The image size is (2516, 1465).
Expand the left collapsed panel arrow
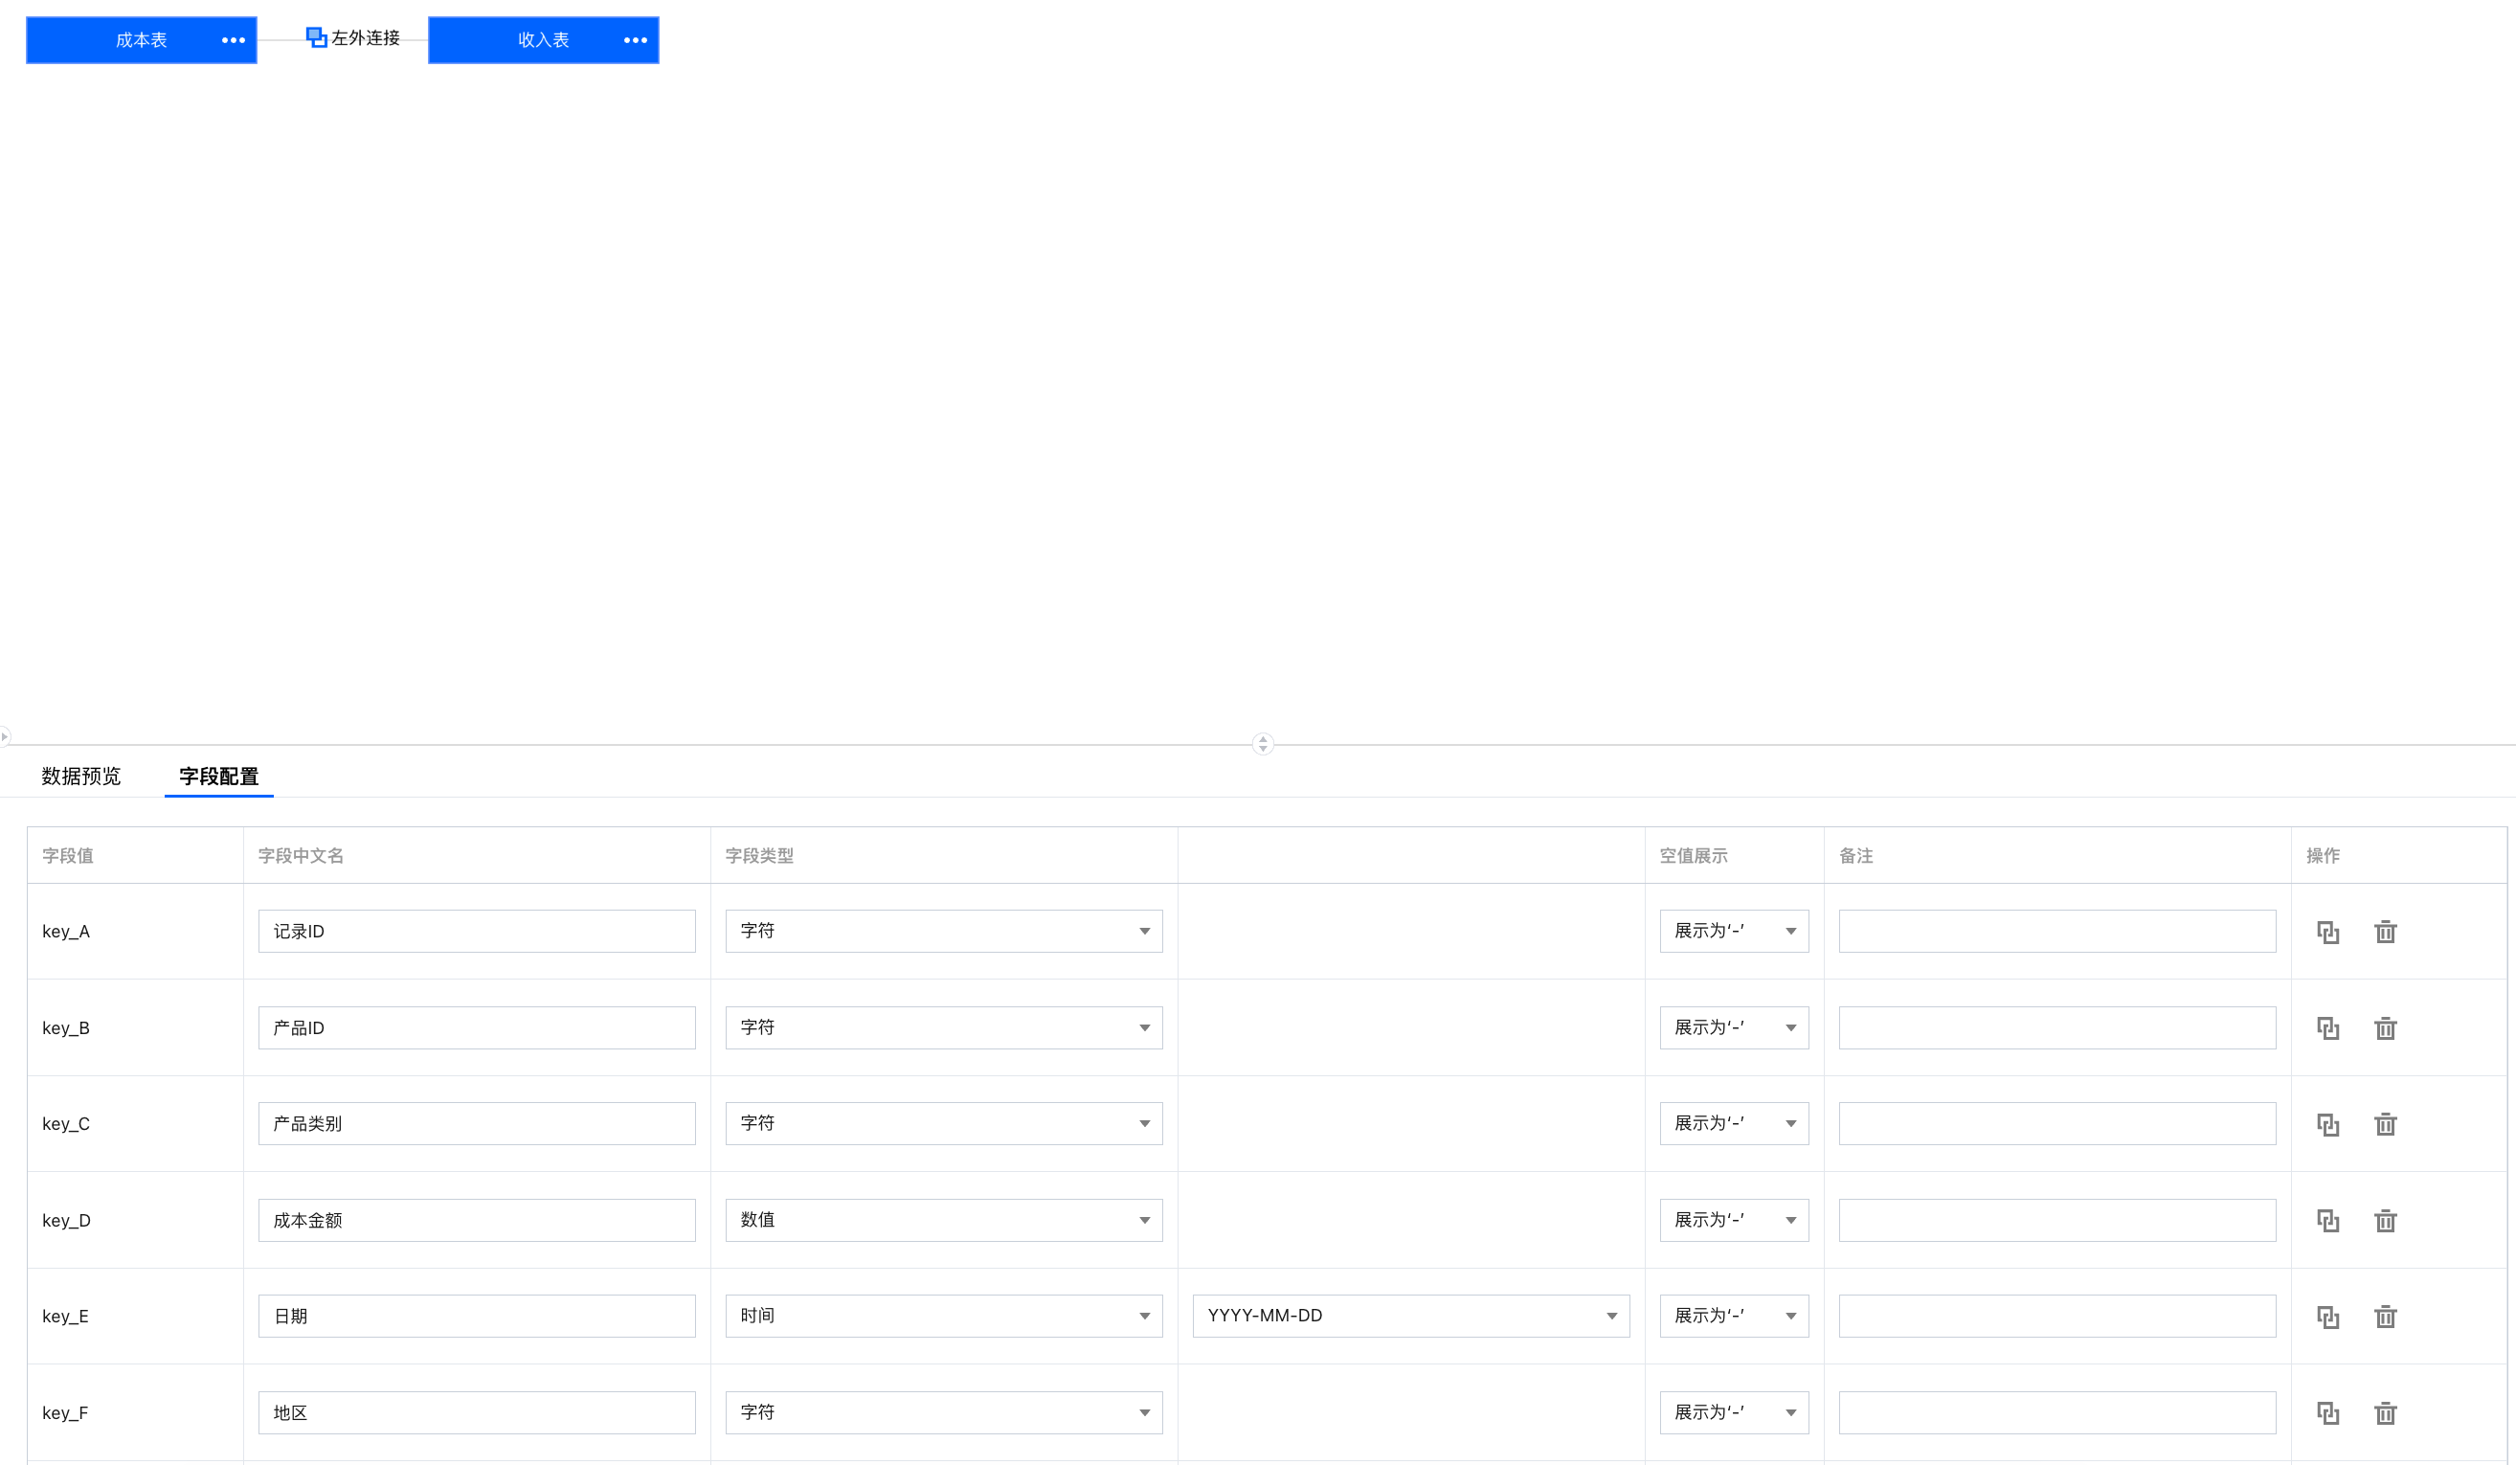(x=5, y=737)
